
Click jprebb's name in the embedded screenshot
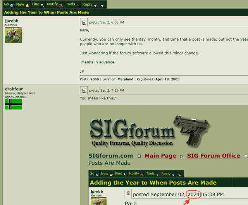(x=97, y=191)
